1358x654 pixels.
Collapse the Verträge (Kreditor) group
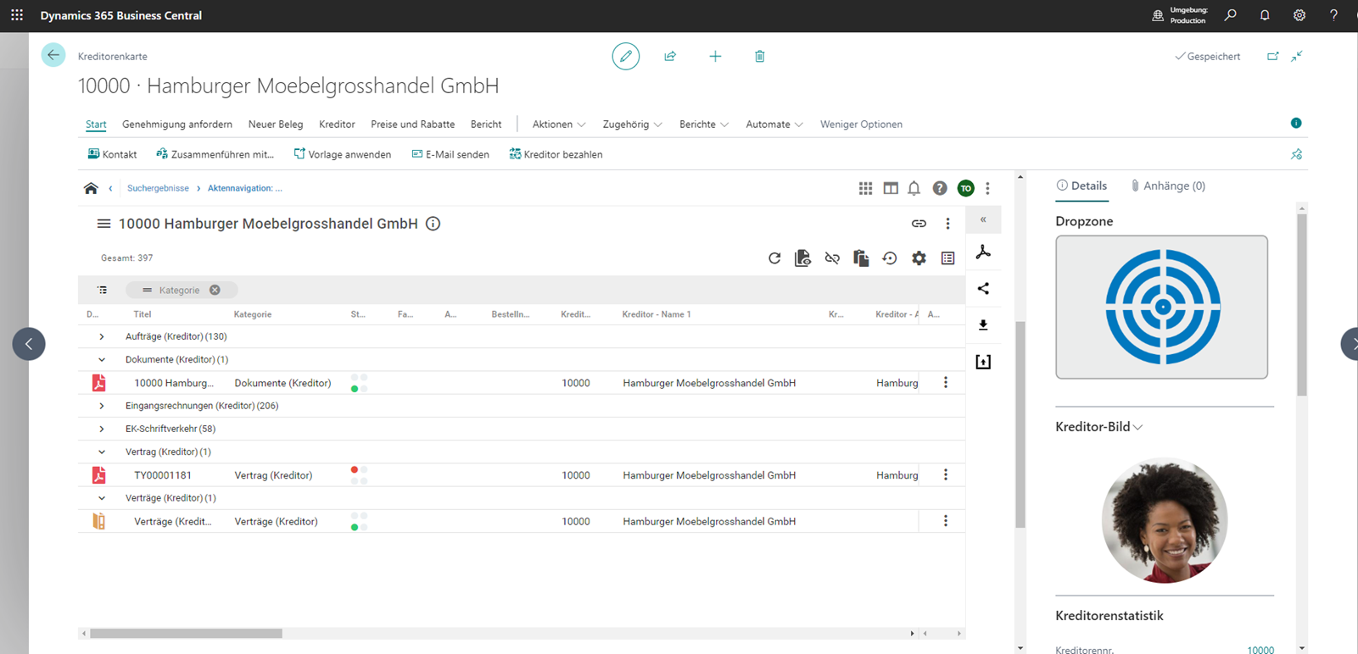click(101, 498)
